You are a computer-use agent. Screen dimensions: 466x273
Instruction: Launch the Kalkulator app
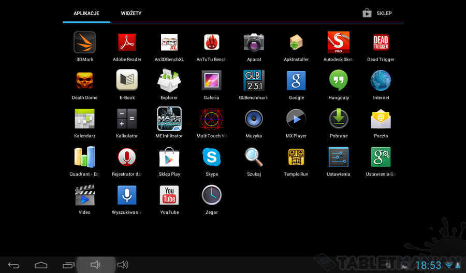click(x=127, y=119)
